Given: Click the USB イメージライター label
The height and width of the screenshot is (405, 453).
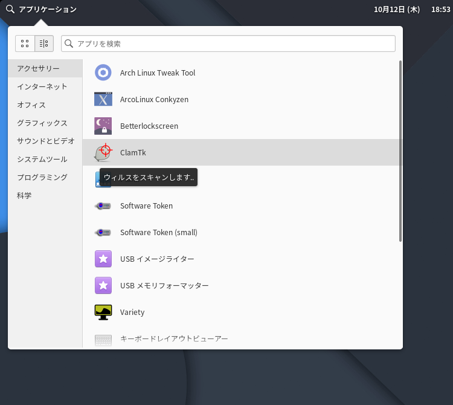Looking at the screenshot, I should 157,259.
